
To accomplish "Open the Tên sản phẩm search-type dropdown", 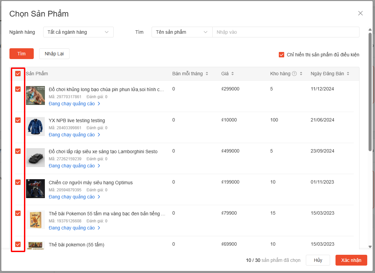I will 182,32.
